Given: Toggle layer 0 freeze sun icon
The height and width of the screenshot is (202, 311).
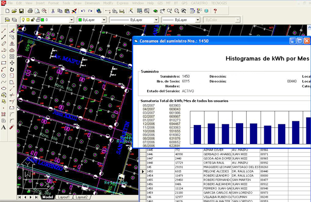Looking at the screenshot, I should tap(28, 20).
